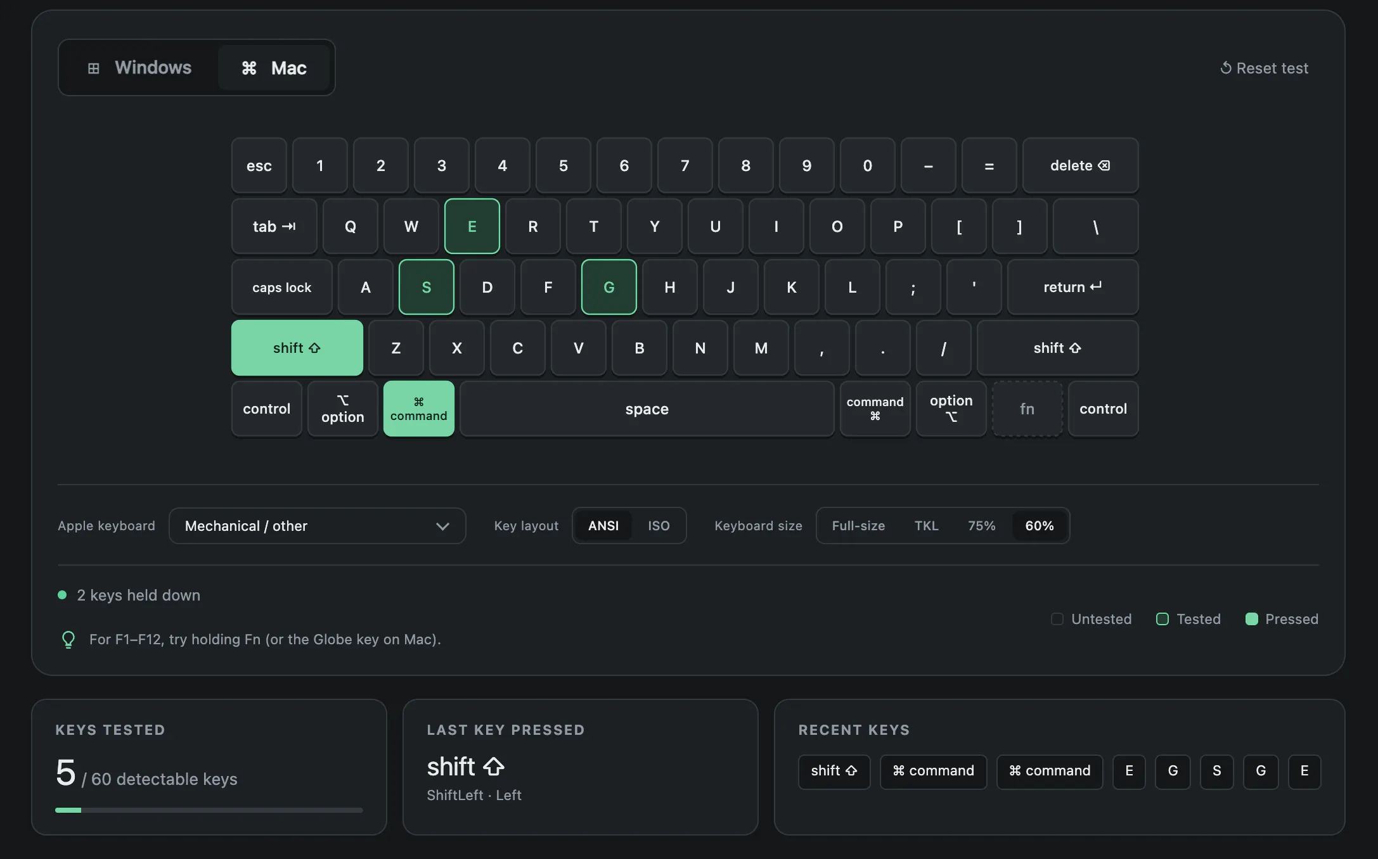The height and width of the screenshot is (859, 1378).
Task: Click the right shift key
Action: pos(1057,348)
